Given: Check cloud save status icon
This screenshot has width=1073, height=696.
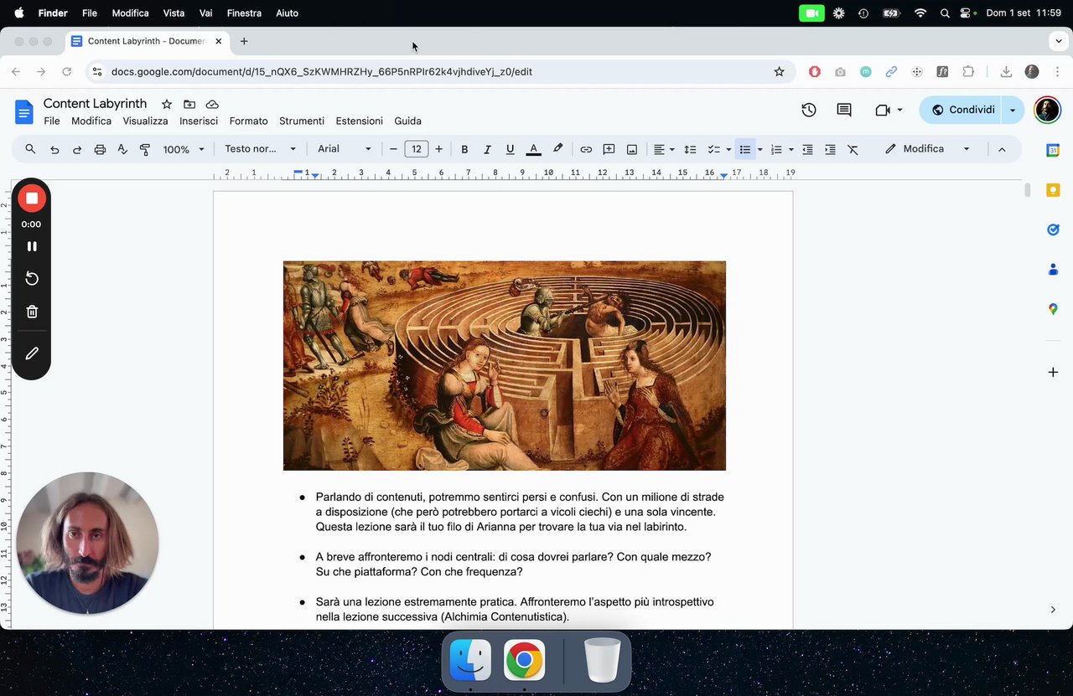Looking at the screenshot, I should [212, 104].
